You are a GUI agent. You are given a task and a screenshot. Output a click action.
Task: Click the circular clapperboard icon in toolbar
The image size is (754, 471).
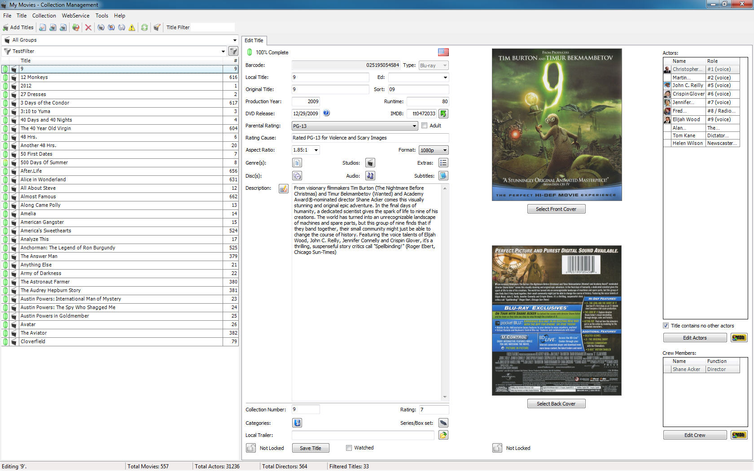click(101, 27)
